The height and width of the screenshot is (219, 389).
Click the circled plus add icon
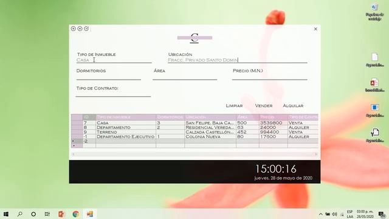tap(73, 29)
